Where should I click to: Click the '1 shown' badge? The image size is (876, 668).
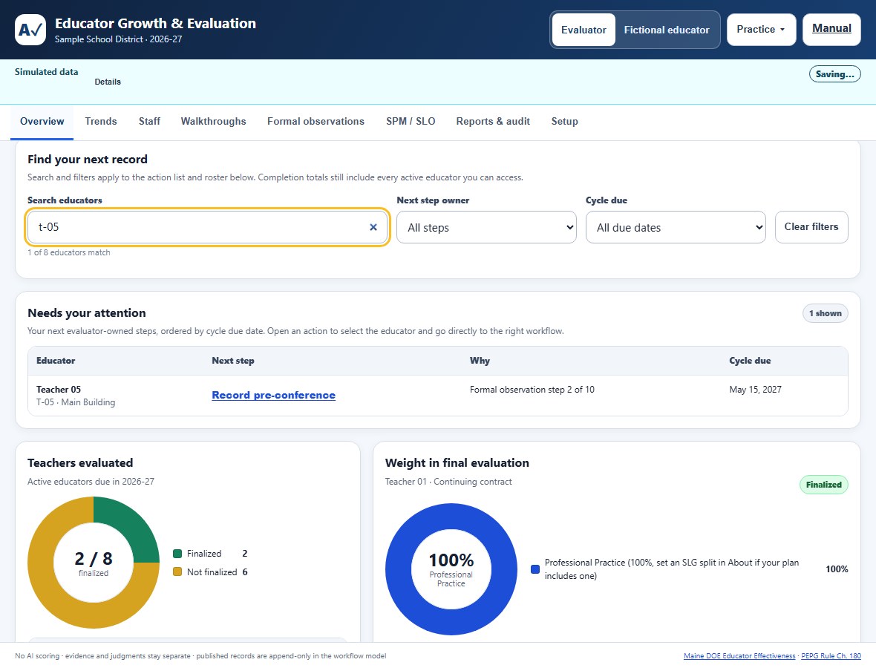825,313
